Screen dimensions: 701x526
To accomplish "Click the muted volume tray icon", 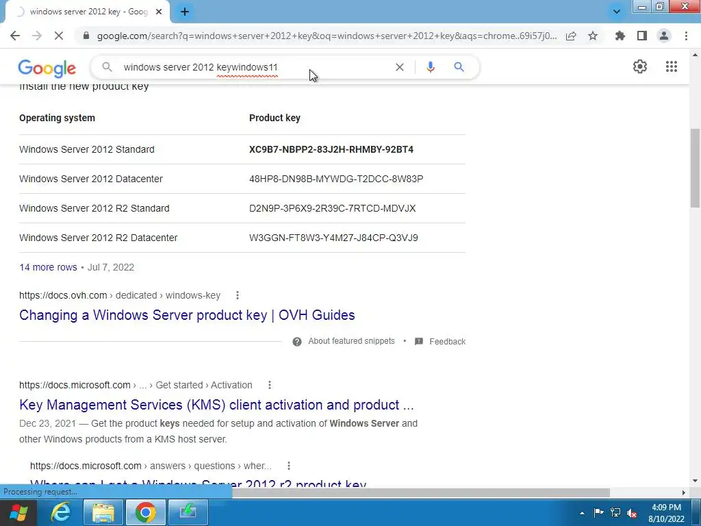I will 632,513.
